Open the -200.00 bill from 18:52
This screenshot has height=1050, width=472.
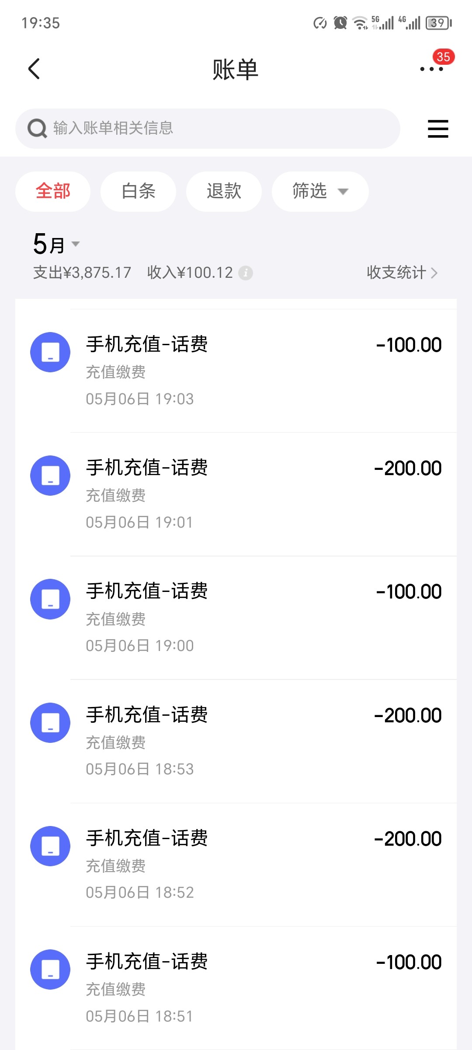pyautogui.click(x=262, y=864)
